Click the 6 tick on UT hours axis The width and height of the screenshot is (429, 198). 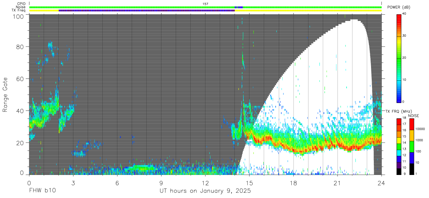117,182
